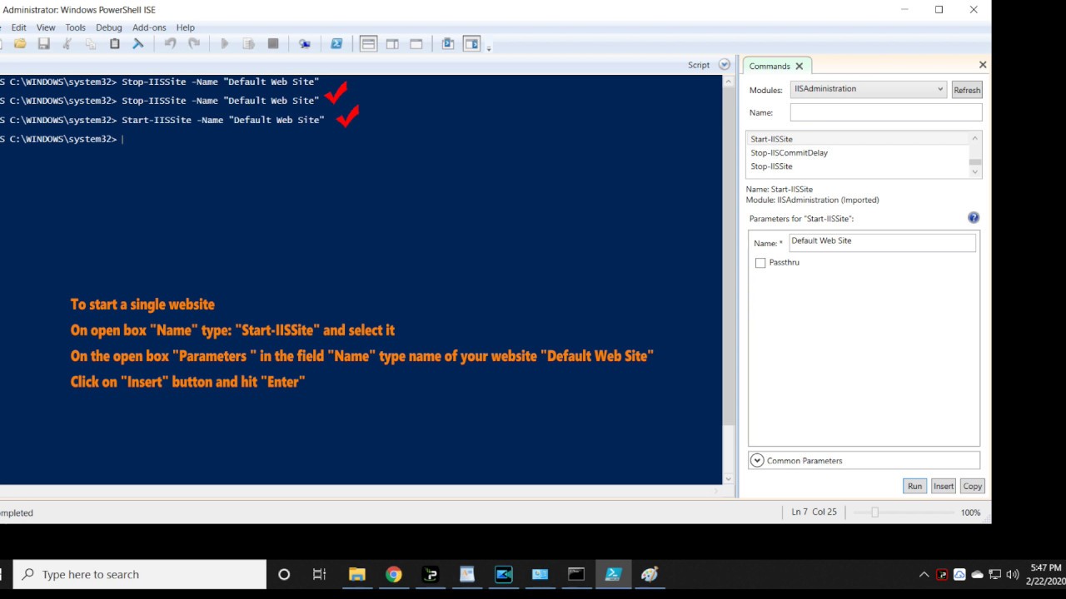Screen dimensions: 1066x599
Task: Show hidden system tray icons
Action: (924, 574)
